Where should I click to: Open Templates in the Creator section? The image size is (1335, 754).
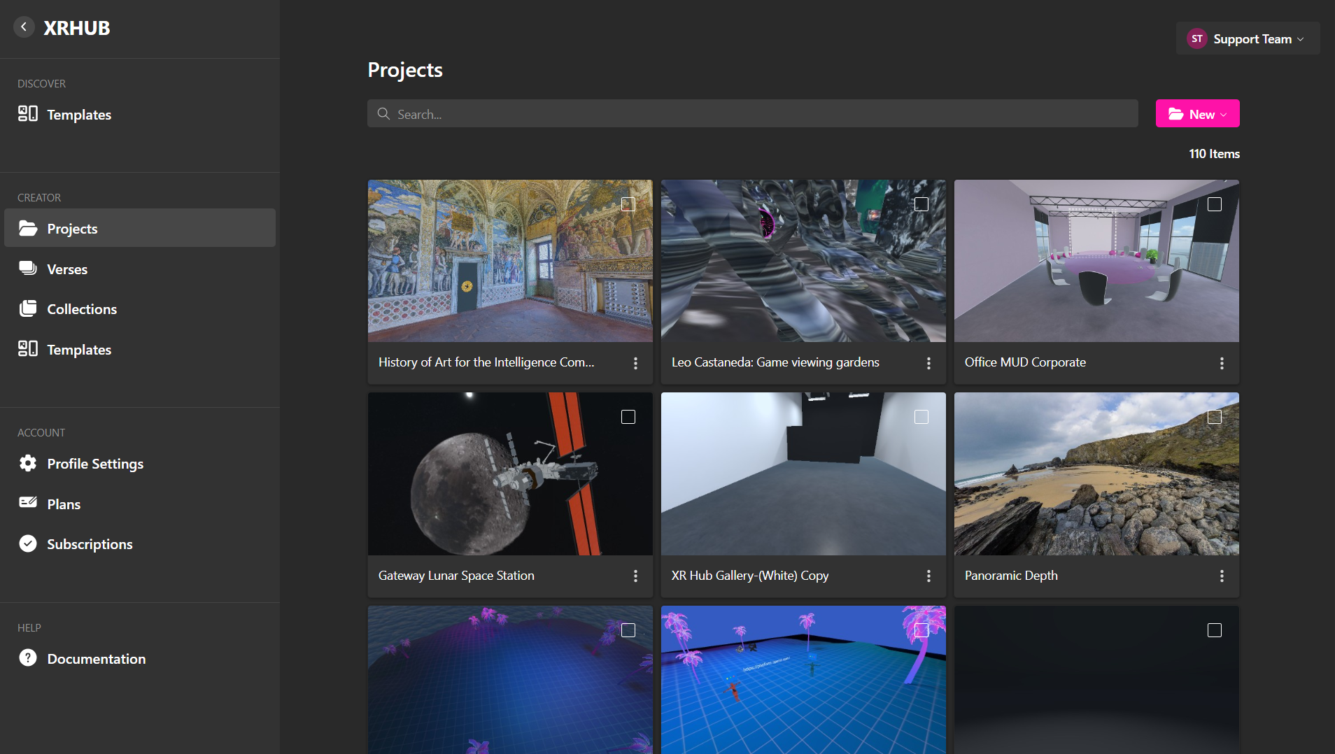click(x=79, y=349)
